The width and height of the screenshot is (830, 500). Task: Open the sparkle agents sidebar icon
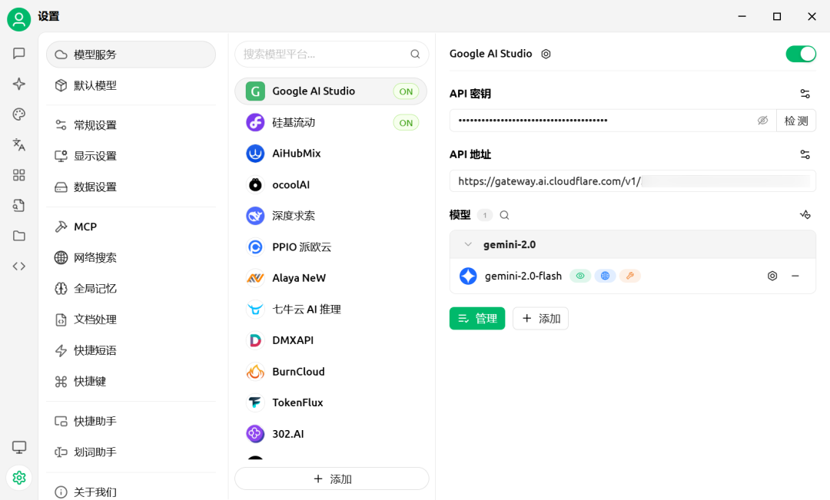pos(19,84)
